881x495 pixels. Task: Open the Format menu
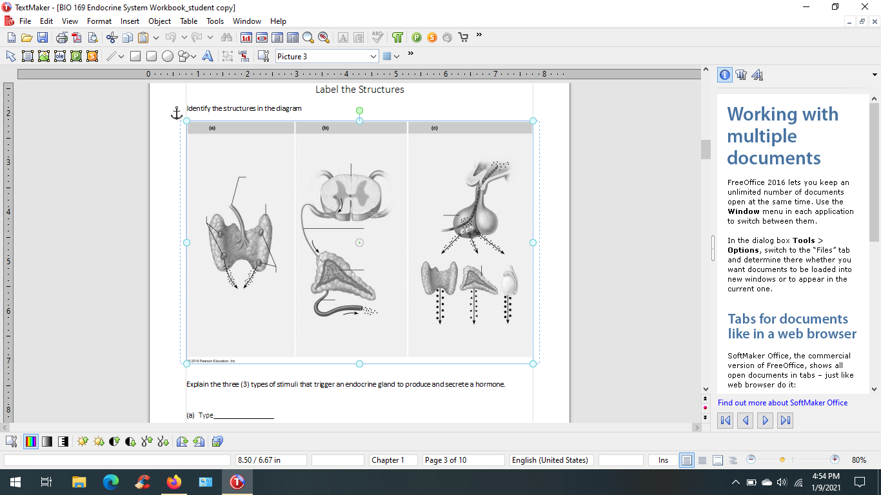pyautogui.click(x=99, y=21)
